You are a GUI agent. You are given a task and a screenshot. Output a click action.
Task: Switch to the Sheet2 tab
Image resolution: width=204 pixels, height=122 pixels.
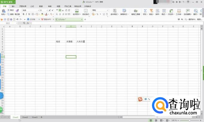click(x=25, y=117)
